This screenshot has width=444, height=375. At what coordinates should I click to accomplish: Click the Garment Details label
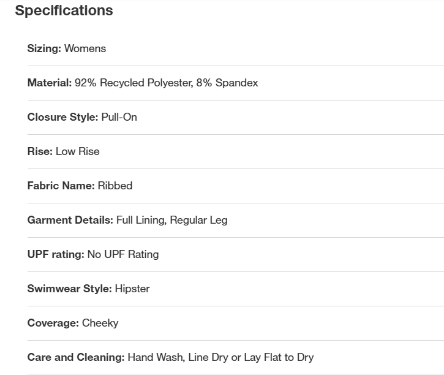(x=70, y=220)
